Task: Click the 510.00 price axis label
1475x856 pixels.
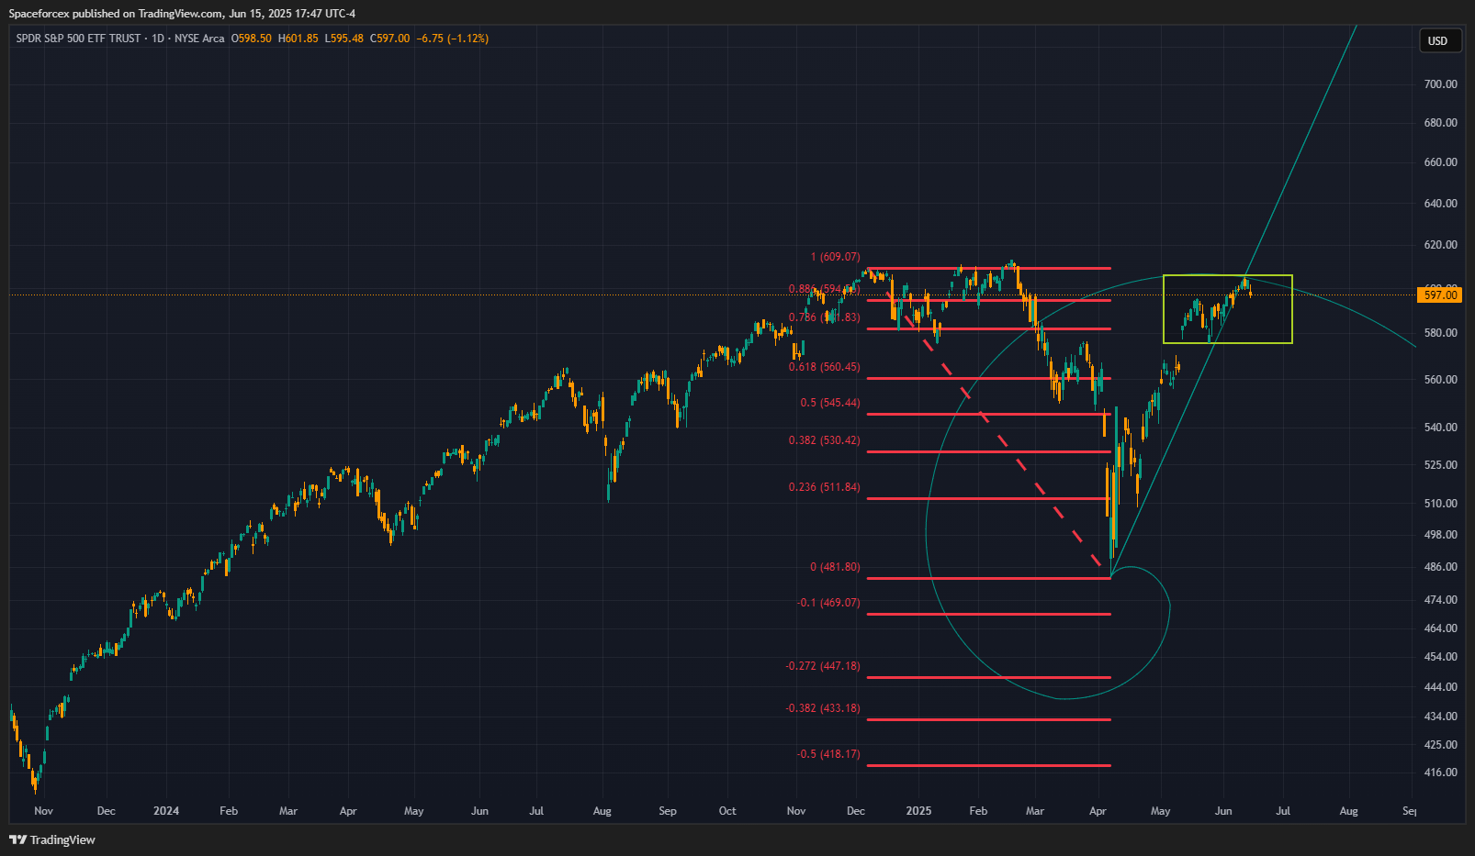Action: tap(1440, 503)
